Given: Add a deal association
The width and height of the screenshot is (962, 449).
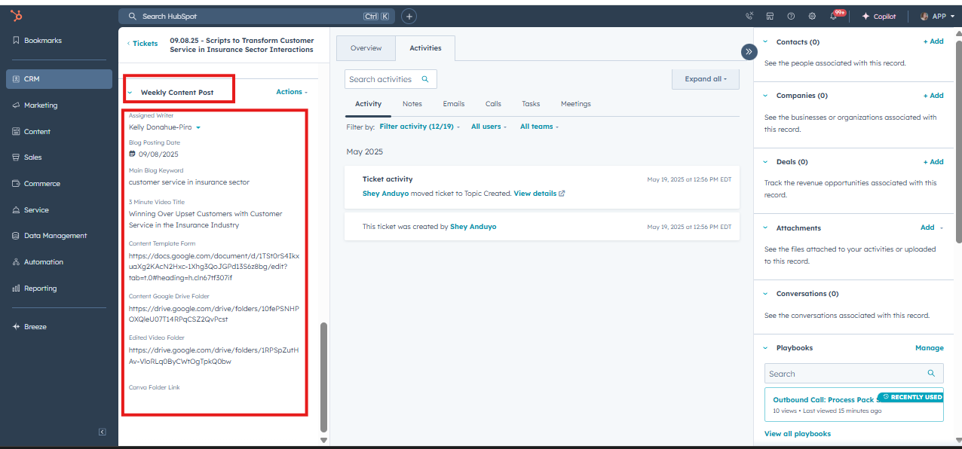Looking at the screenshot, I should click(x=933, y=162).
